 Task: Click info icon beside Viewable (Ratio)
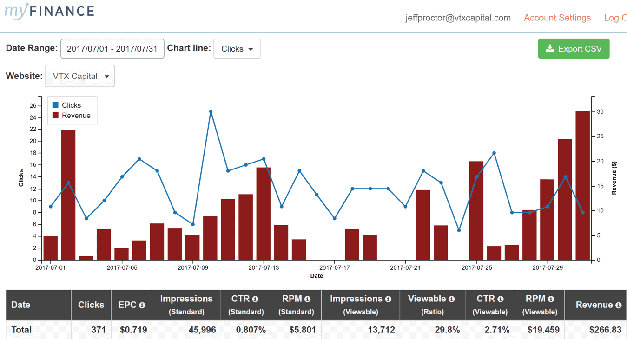pos(451,300)
